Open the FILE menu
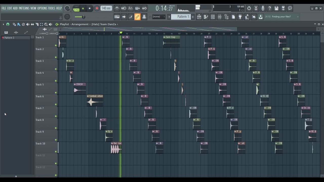This screenshot has height=182, width=324. (x=4, y=8)
